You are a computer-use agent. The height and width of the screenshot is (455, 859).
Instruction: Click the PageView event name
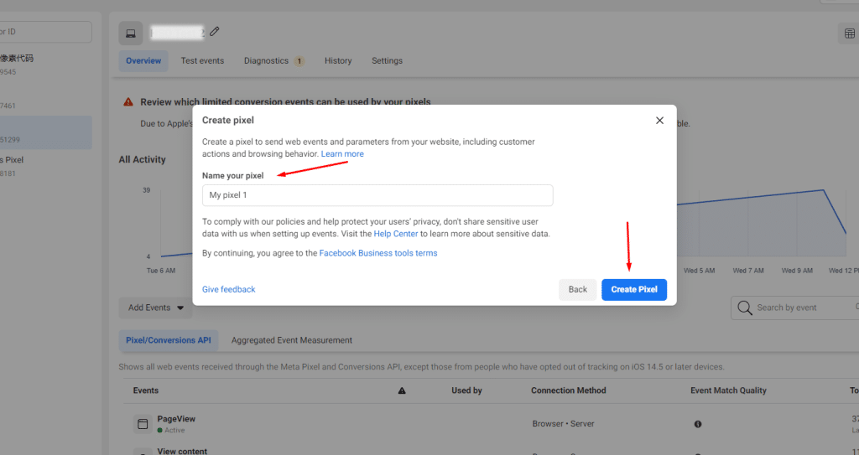176,419
